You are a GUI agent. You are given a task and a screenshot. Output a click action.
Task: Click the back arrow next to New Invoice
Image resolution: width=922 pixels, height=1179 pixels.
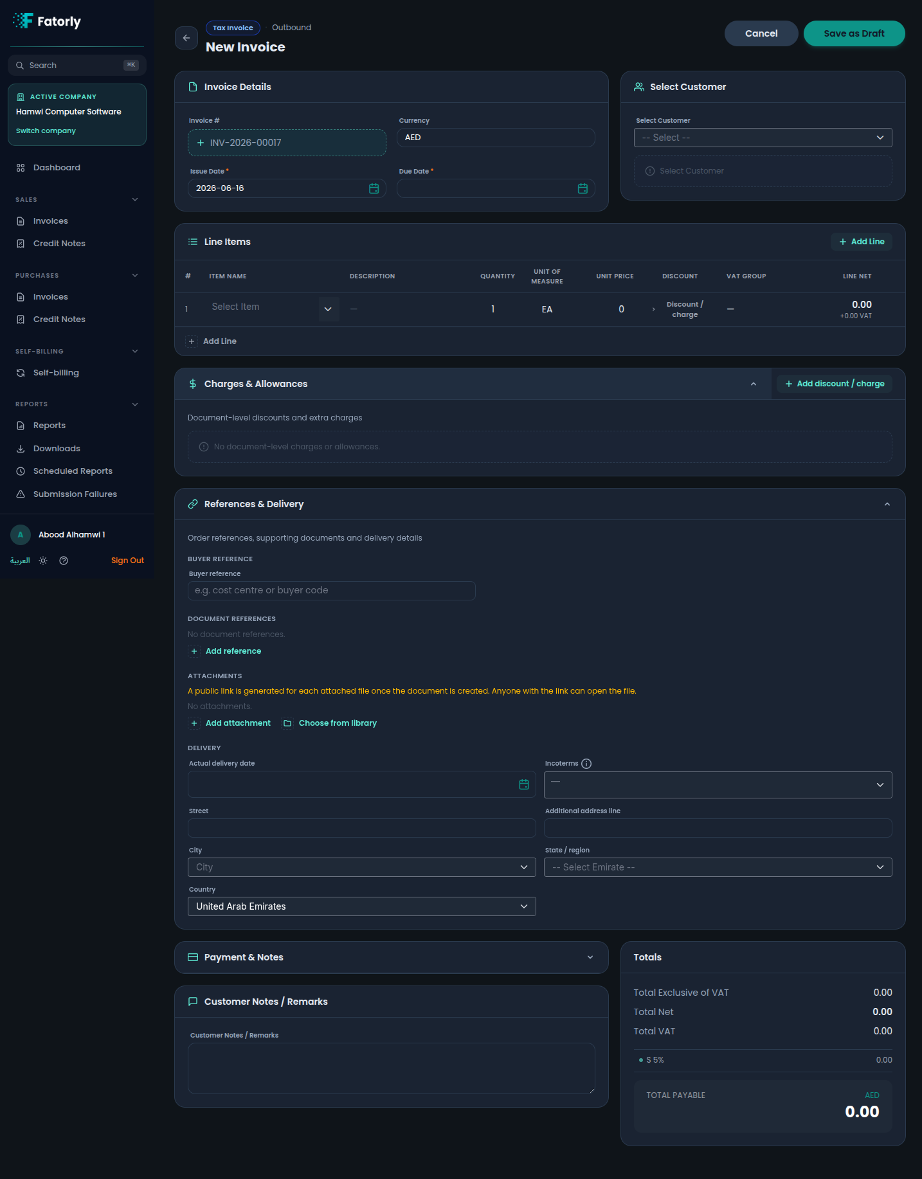(186, 38)
